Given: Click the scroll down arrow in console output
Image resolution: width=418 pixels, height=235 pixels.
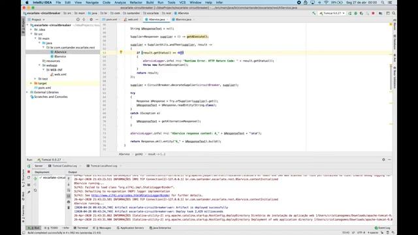Looking at the screenshot, I should click(x=69, y=184).
